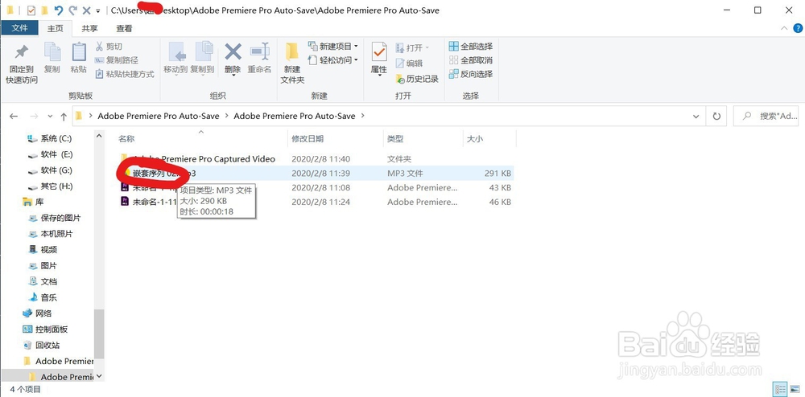This screenshot has height=397, width=805.
Task: Open 文档 library in sidebar
Action: [x=42, y=281]
